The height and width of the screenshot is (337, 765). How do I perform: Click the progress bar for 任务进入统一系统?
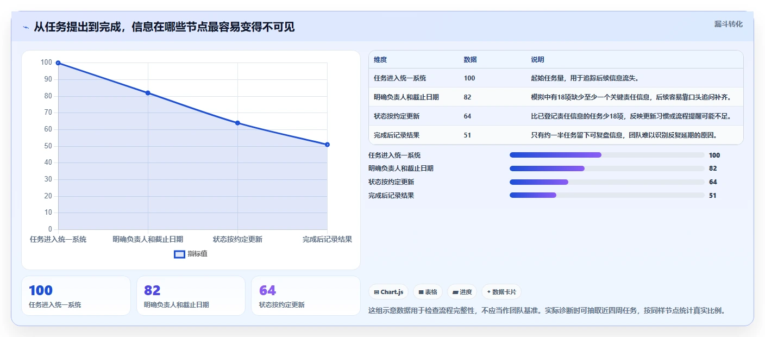click(607, 155)
